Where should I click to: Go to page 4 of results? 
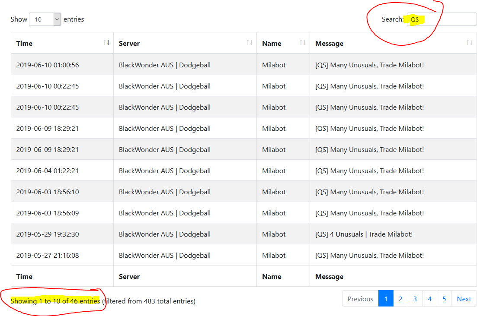tap(429, 299)
